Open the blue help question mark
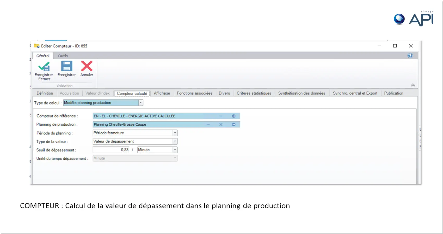Viewport: 443px width, 234px height. [x=410, y=56]
